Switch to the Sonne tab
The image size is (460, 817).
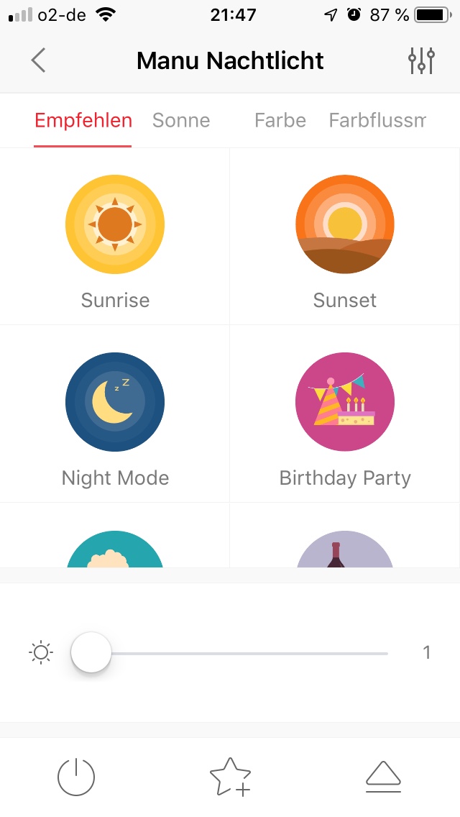pyautogui.click(x=181, y=121)
